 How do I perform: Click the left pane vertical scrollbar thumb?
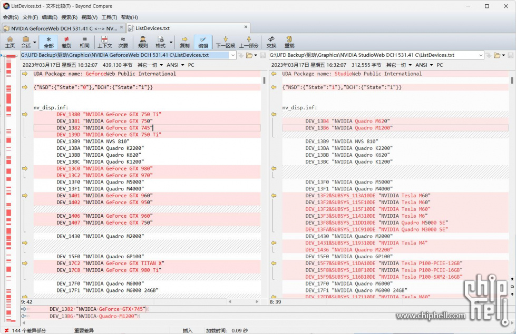tap(264, 80)
